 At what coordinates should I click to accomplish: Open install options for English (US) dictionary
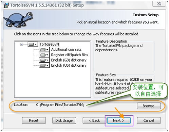coord(44,65)
